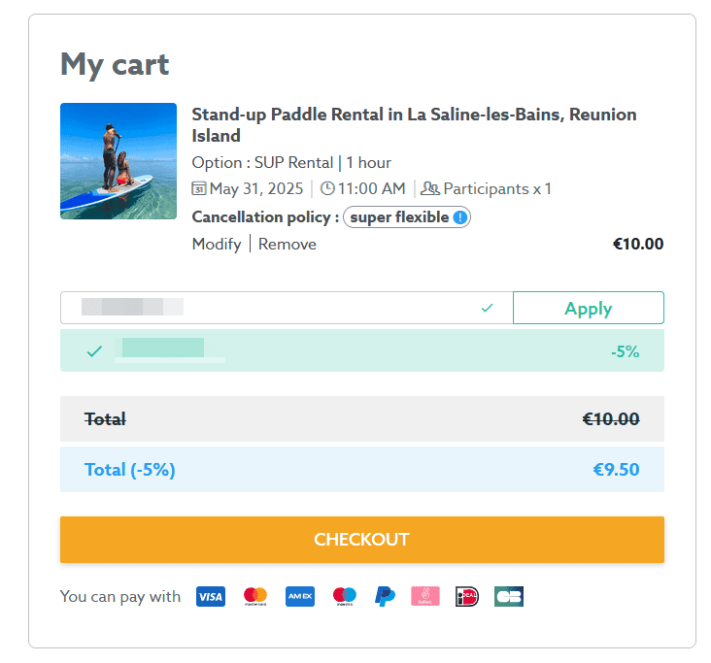This screenshot has width=711, height=663.
Task: Click the cancellation policy info icon
Action: (460, 217)
